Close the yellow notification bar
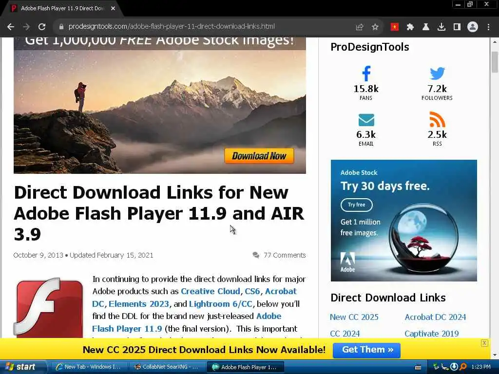 click(x=484, y=343)
